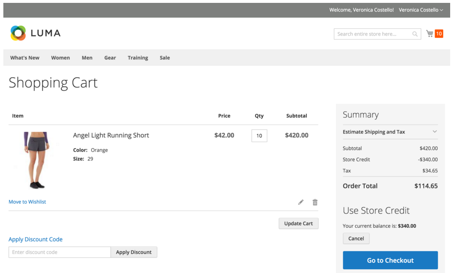Click the $420.00 subtotal in the item row
Image resolution: width=454 pixels, height=273 pixels.
(x=296, y=135)
